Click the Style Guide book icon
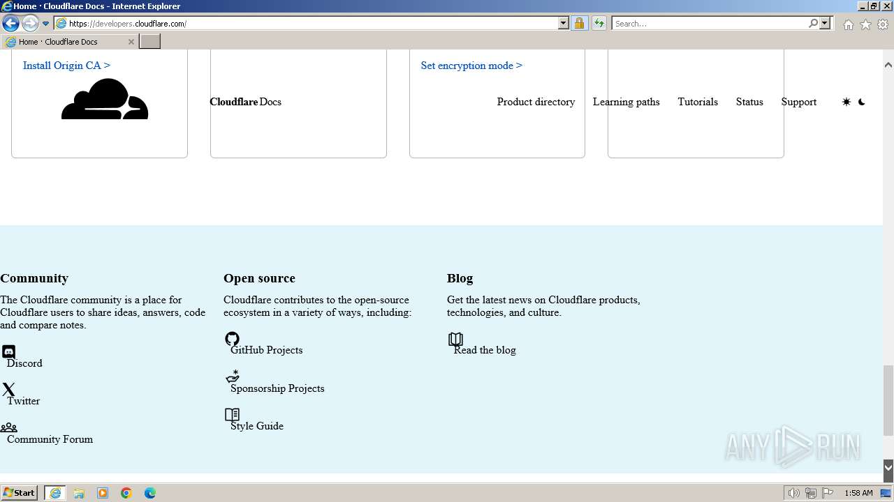The width and height of the screenshot is (894, 502). click(x=232, y=415)
